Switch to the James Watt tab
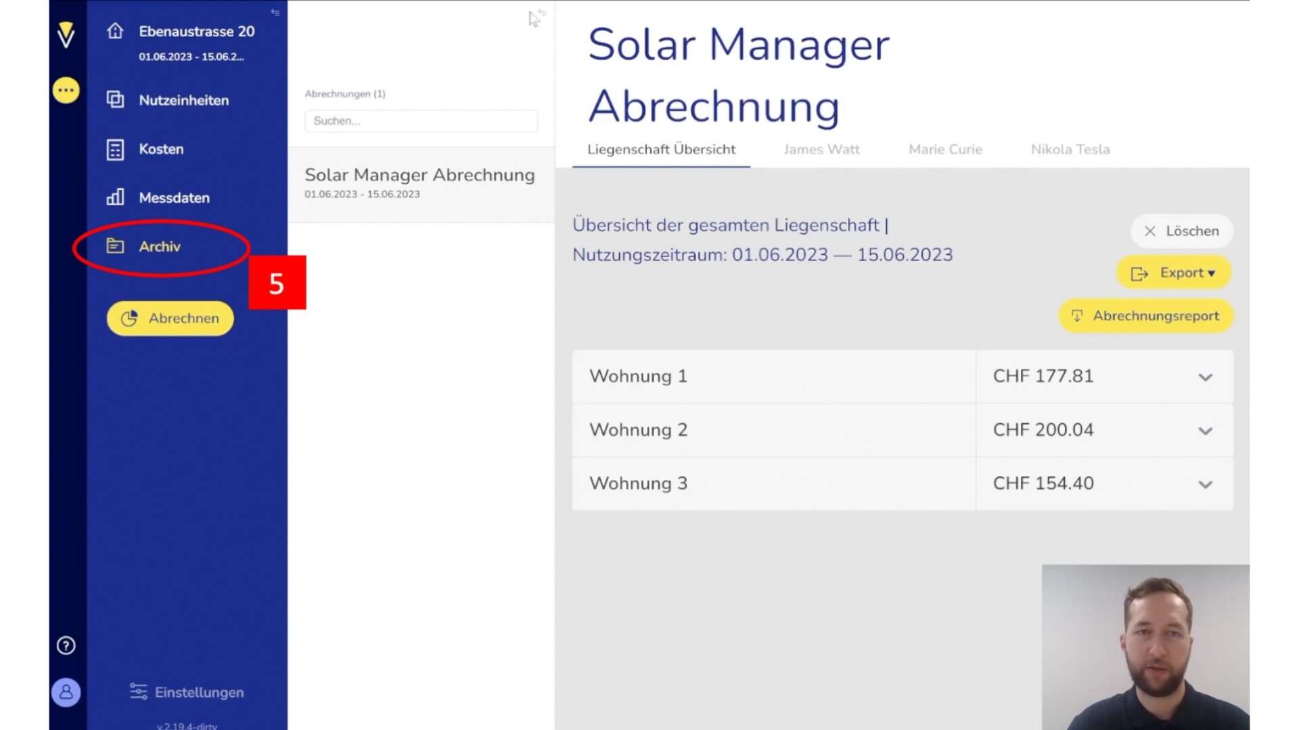The height and width of the screenshot is (730, 1299). point(821,149)
